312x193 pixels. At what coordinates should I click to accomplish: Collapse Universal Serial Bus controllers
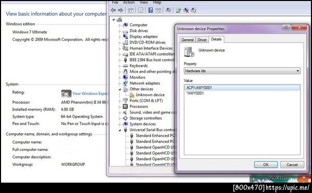(120, 130)
